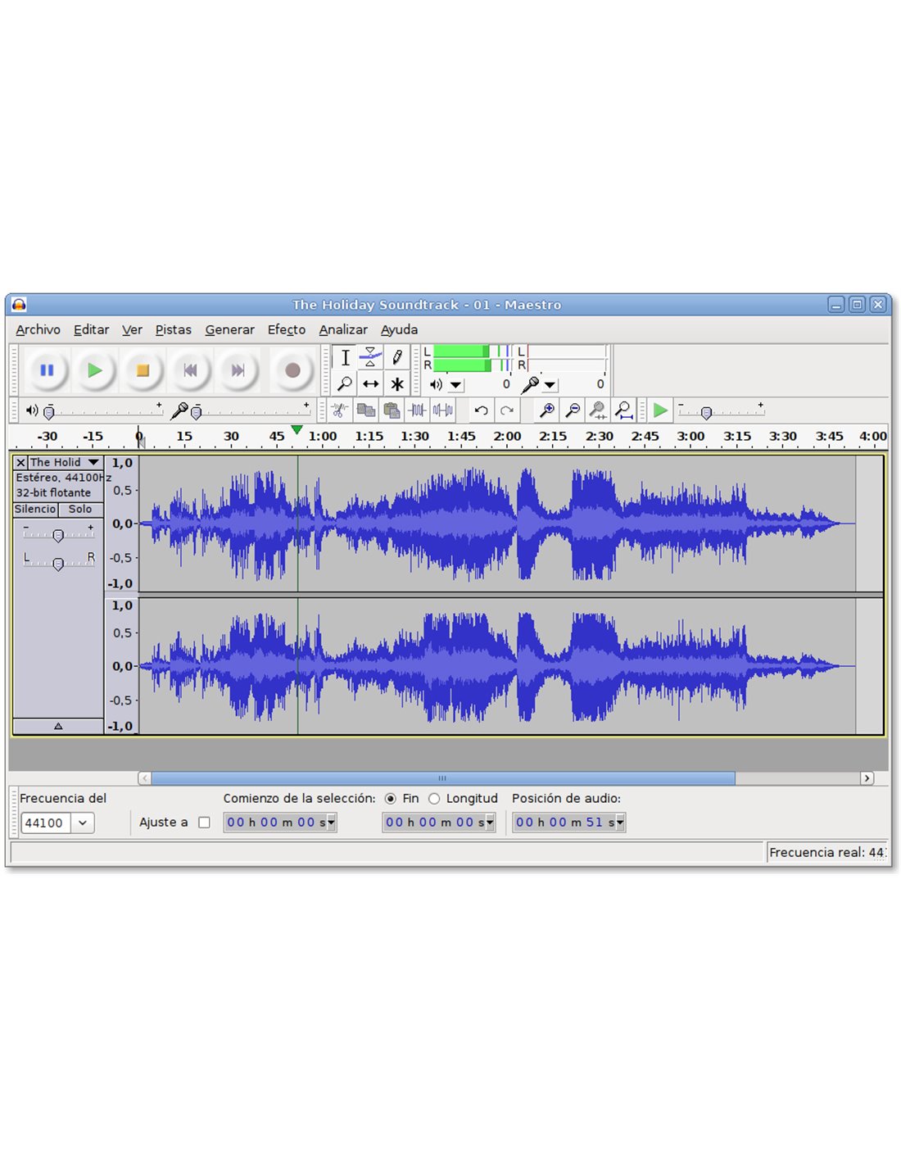This screenshot has width=901, height=1165.
Task: Collapse the track with bottom triangle
Action: point(58,726)
